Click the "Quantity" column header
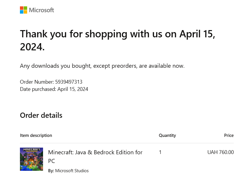This screenshot has height=178, width=249. pos(167,135)
